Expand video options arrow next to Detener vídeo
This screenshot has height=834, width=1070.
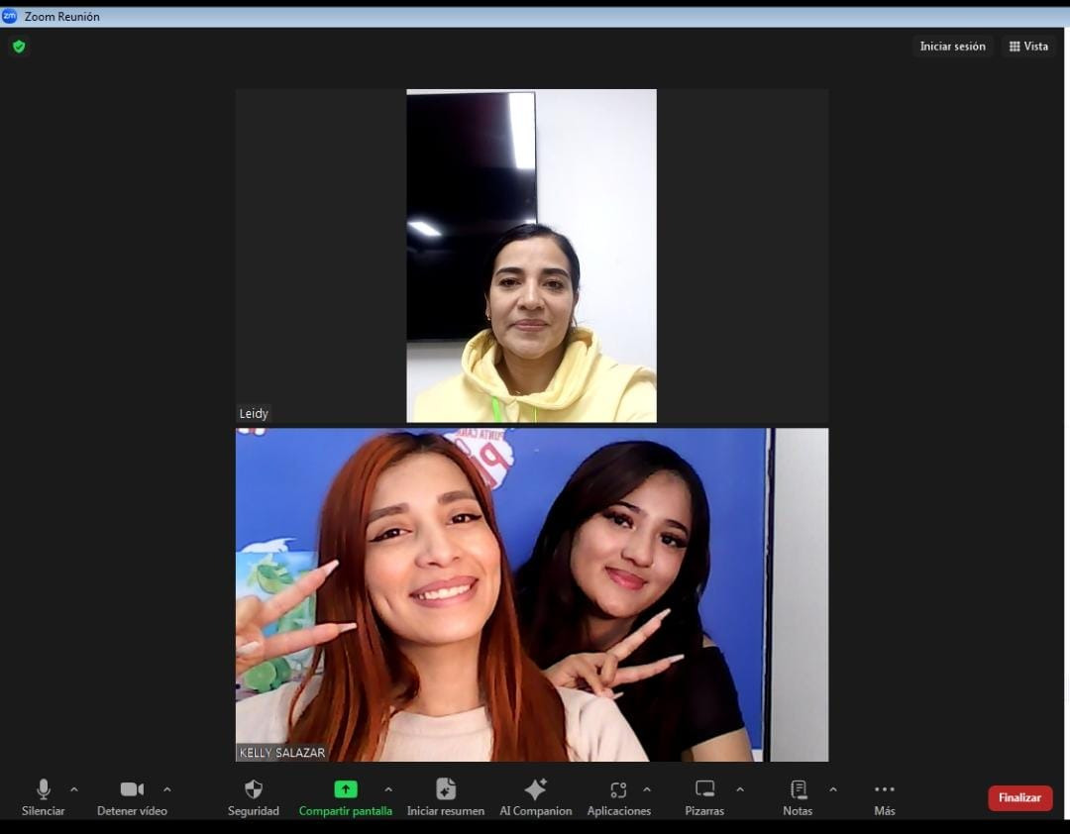click(x=166, y=789)
